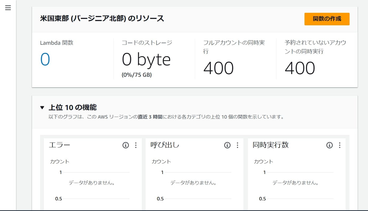Click the 予約されていないアカウントの同時実行 value 400
Screen dimensions: 368x211
click(x=300, y=68)
